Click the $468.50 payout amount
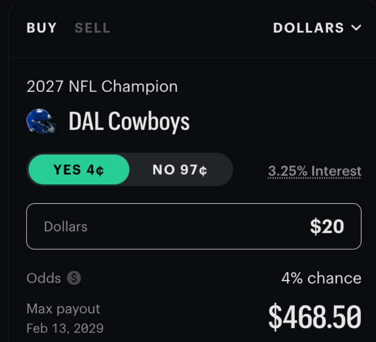 coord(315,317)
